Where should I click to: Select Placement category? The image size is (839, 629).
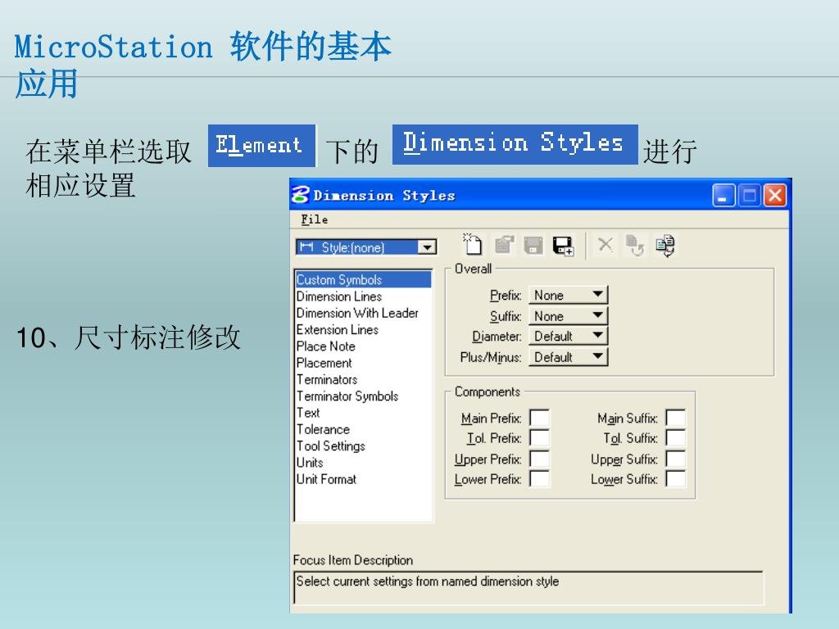[363, 363]
